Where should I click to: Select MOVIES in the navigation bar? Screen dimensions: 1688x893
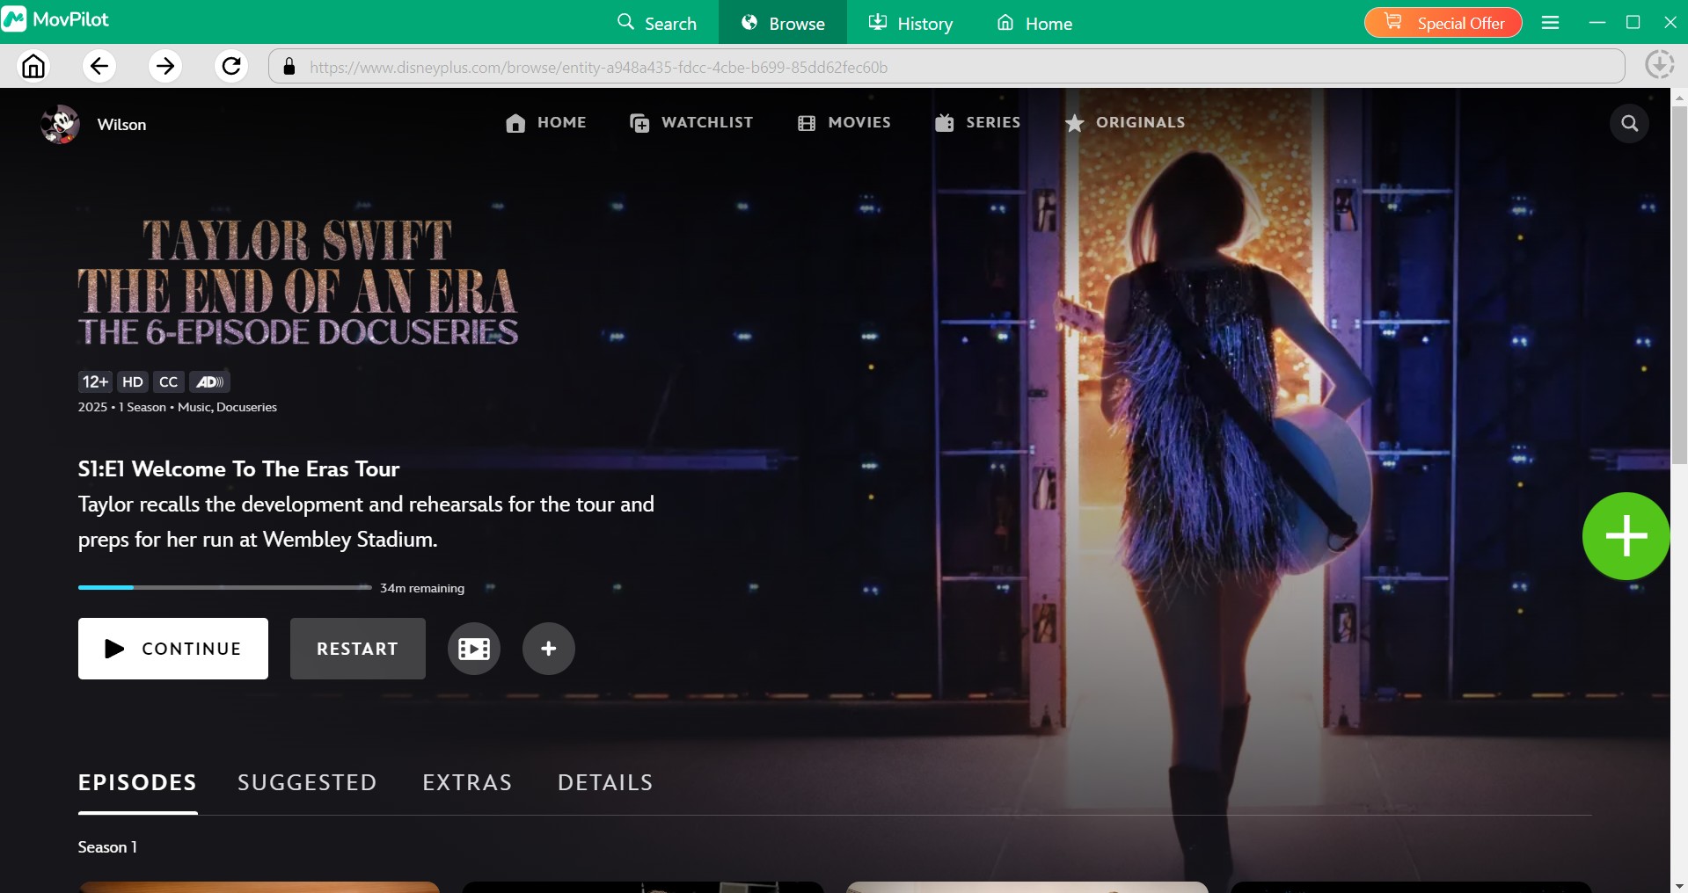tap(844, 122)
